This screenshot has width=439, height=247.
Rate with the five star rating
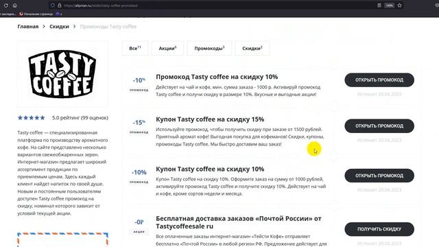pyautogui.click(x=31, y=117)
